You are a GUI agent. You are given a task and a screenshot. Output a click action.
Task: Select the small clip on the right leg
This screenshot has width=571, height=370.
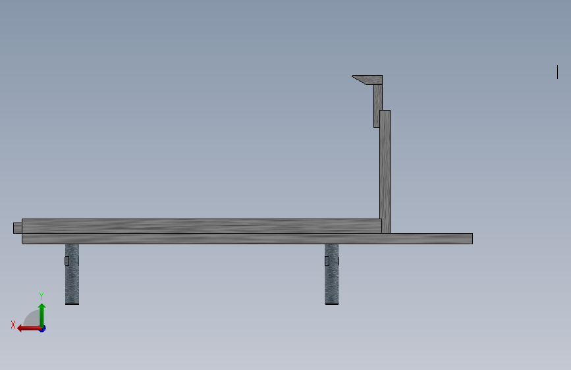[x=327, y=261]
